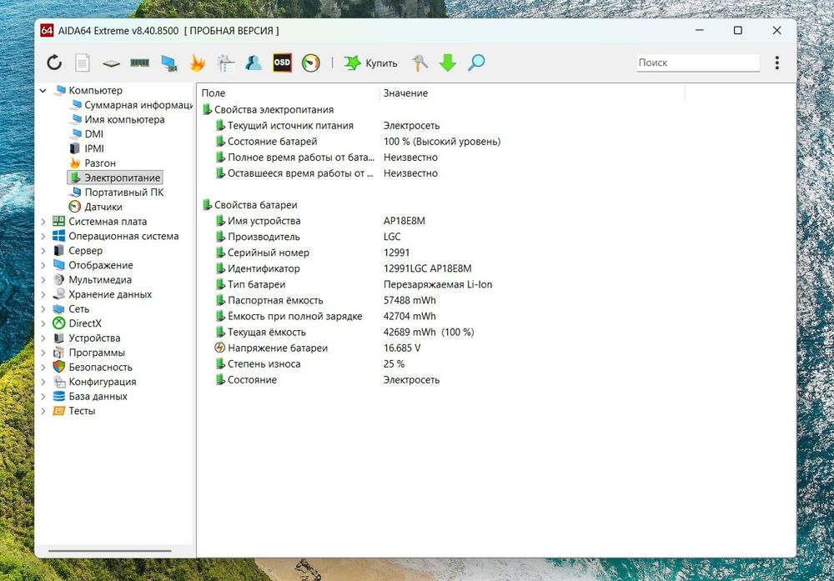Image resolution: width=834 pixels, height=581 pixels.
Task: Select the Напряжение батареи row
Action: pyautogui.click(x=318, y=348)
